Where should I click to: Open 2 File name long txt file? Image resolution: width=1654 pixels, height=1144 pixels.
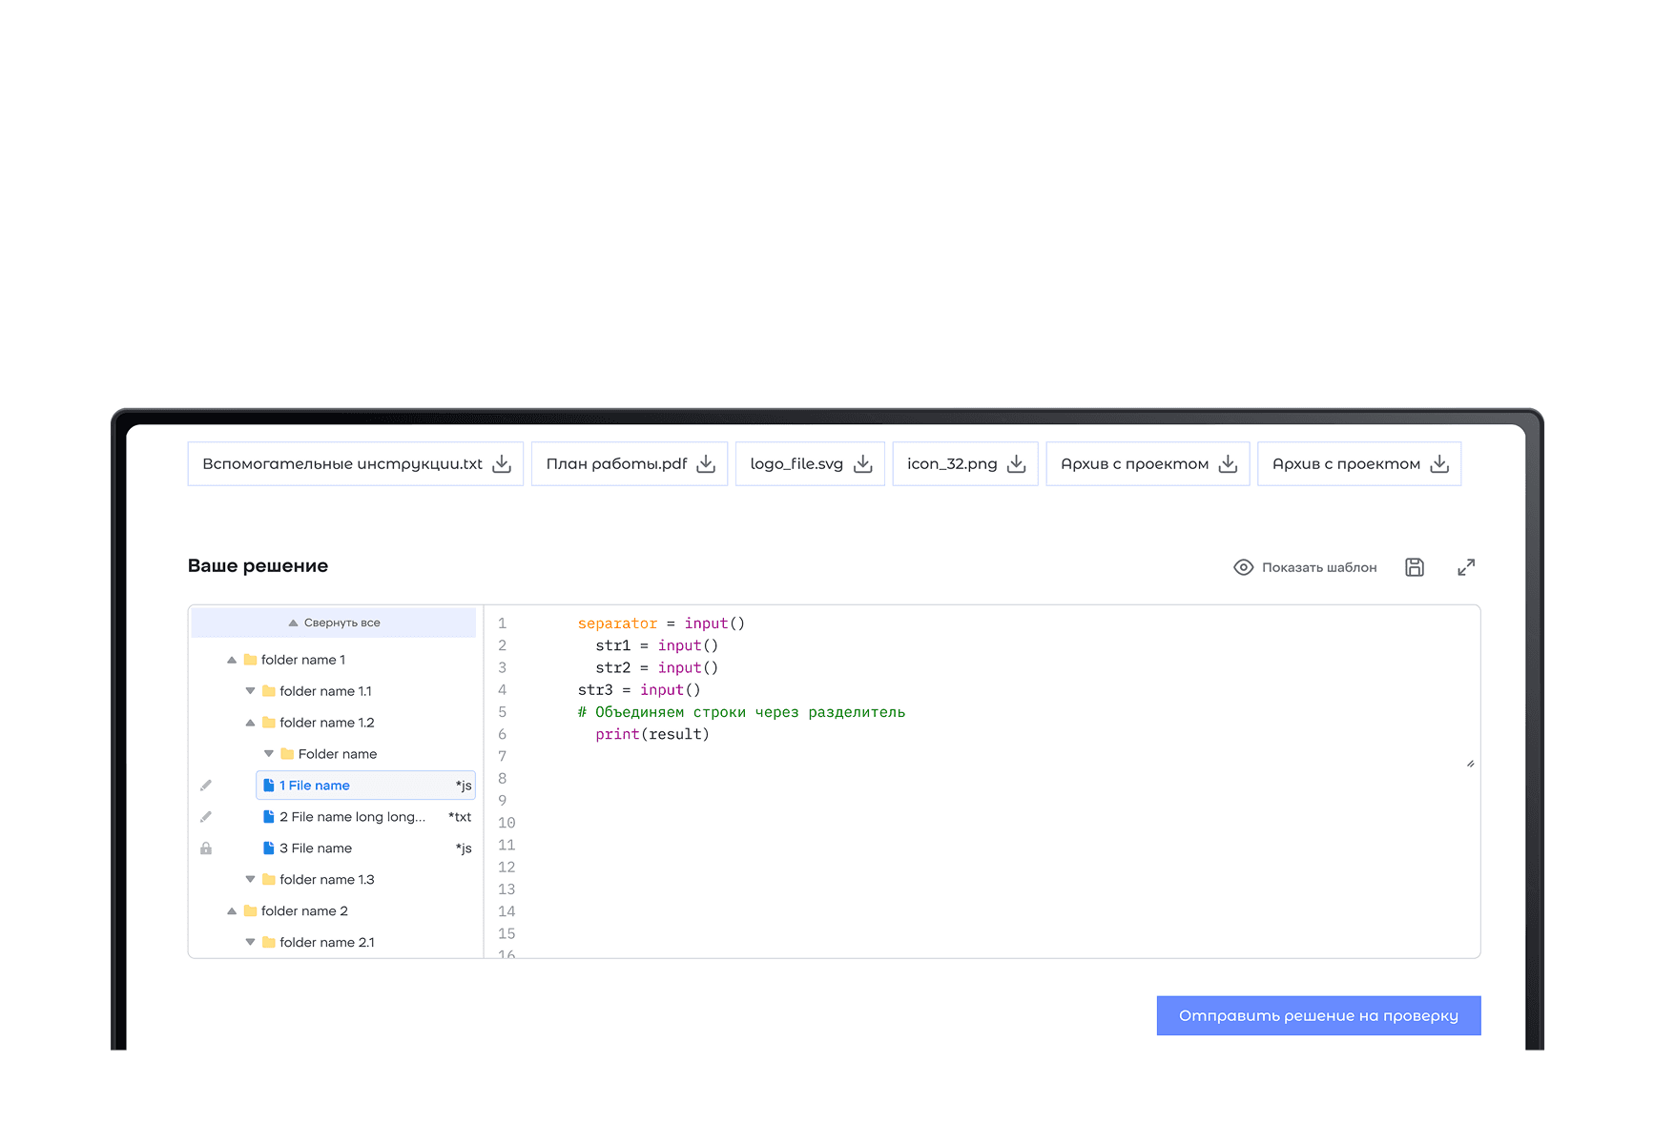tap(352, 817)
